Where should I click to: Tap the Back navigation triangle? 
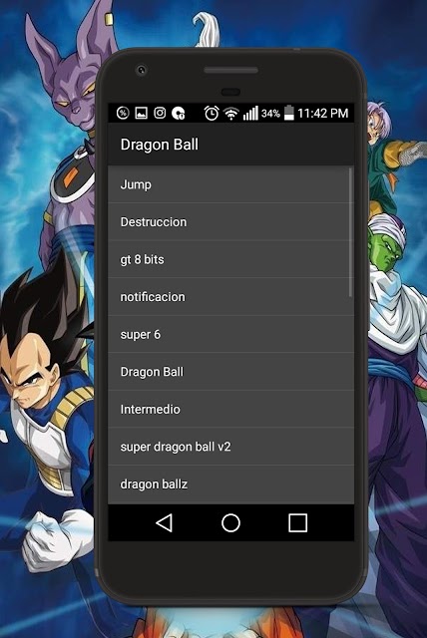pos(165,522)
